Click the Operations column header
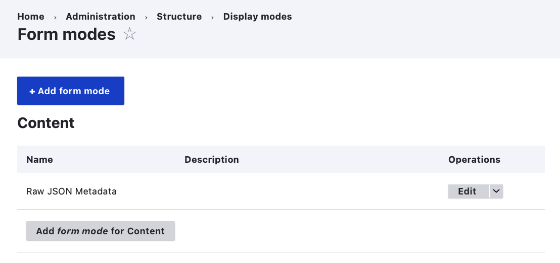 pyautogui.click(x=474, y=160)
